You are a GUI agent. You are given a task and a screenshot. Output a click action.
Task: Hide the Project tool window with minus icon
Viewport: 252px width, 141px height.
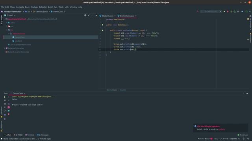pos(96,15)
